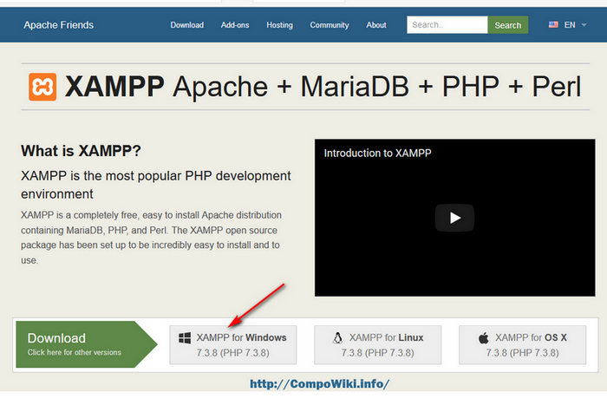Download XAMPP for Linux 7.3.8
This screenshot has height=405, width=607.
tap(376, 344)
